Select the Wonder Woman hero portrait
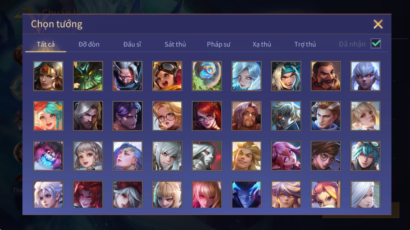 pos(48,76)
